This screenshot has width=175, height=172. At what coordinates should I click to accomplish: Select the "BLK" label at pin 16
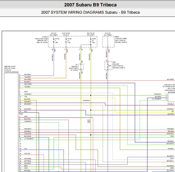coord(26,112)
